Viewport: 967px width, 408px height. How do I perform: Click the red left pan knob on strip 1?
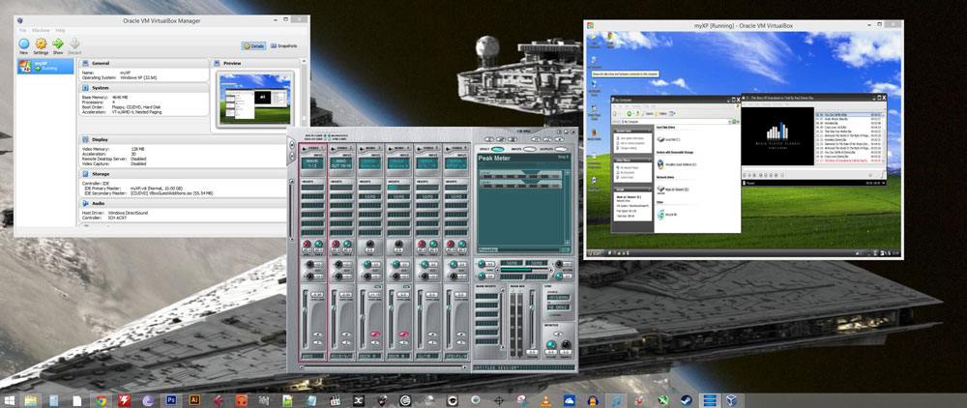308,245
